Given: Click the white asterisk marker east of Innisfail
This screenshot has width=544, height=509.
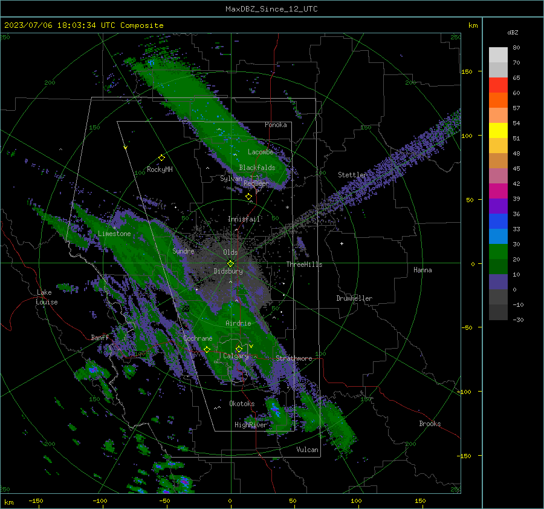Looking at the screenshot, I should click(287, 208).
